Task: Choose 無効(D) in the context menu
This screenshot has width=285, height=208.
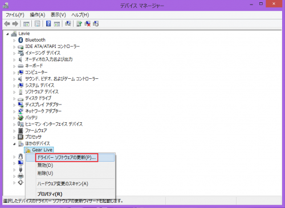Action: 70,165
